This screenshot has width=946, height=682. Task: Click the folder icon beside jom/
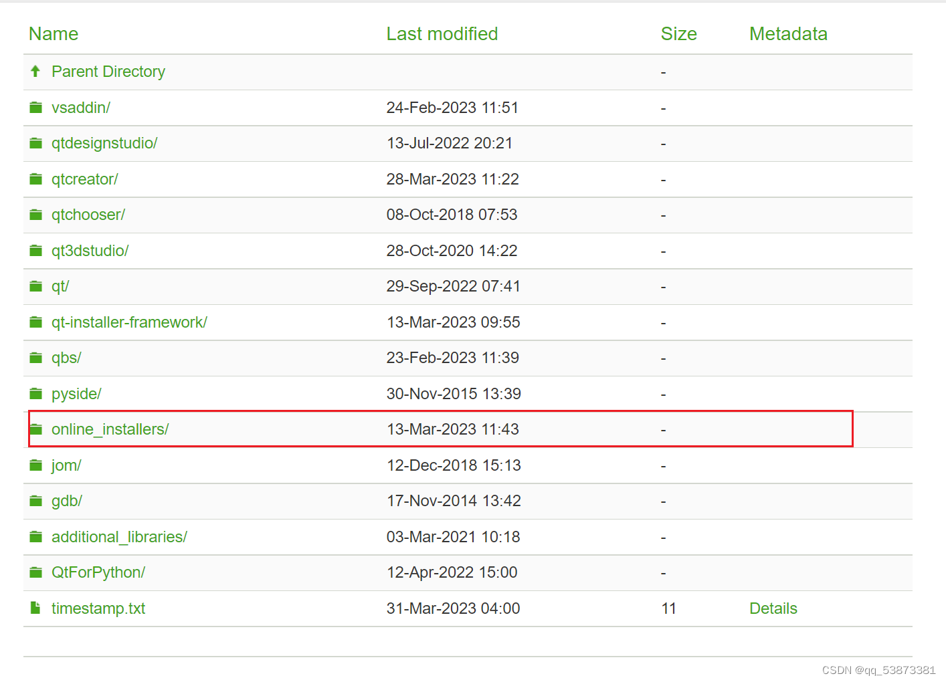click(x=36, y=465)
